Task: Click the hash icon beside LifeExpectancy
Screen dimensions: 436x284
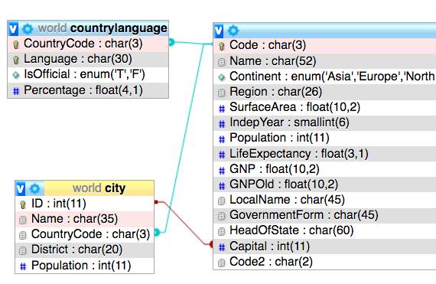Action: [x=222, y=155]
